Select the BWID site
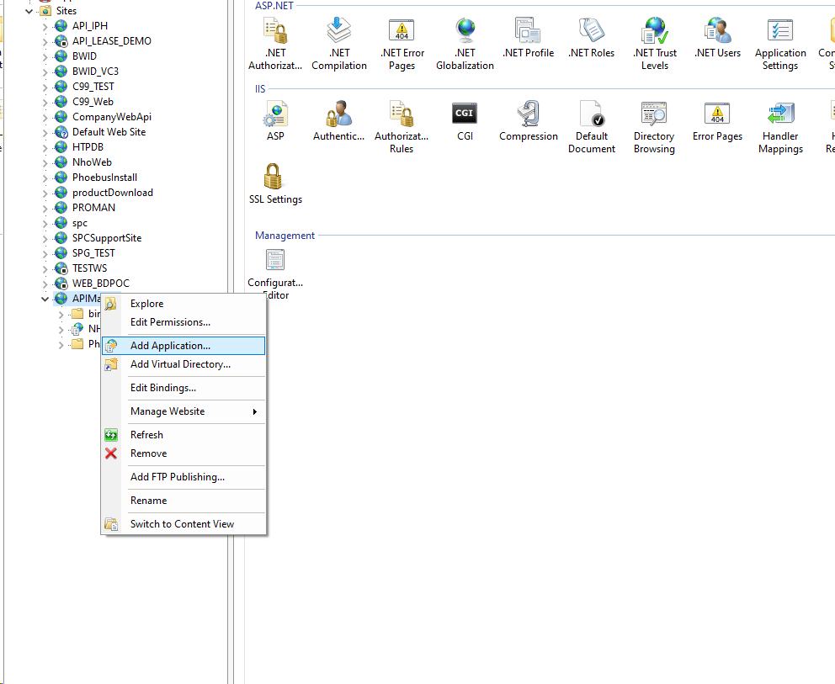This screenshot has width=835, height=684. [x=85, y=56]
